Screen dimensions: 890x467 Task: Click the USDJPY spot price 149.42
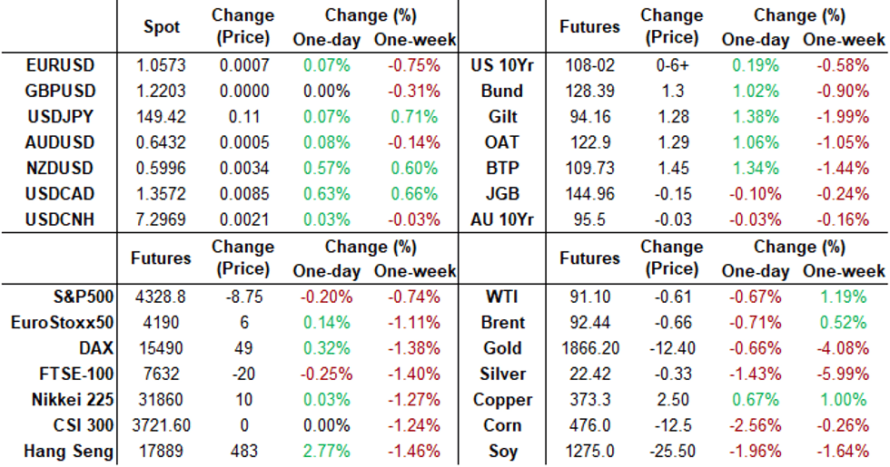(x=162, y=116)
